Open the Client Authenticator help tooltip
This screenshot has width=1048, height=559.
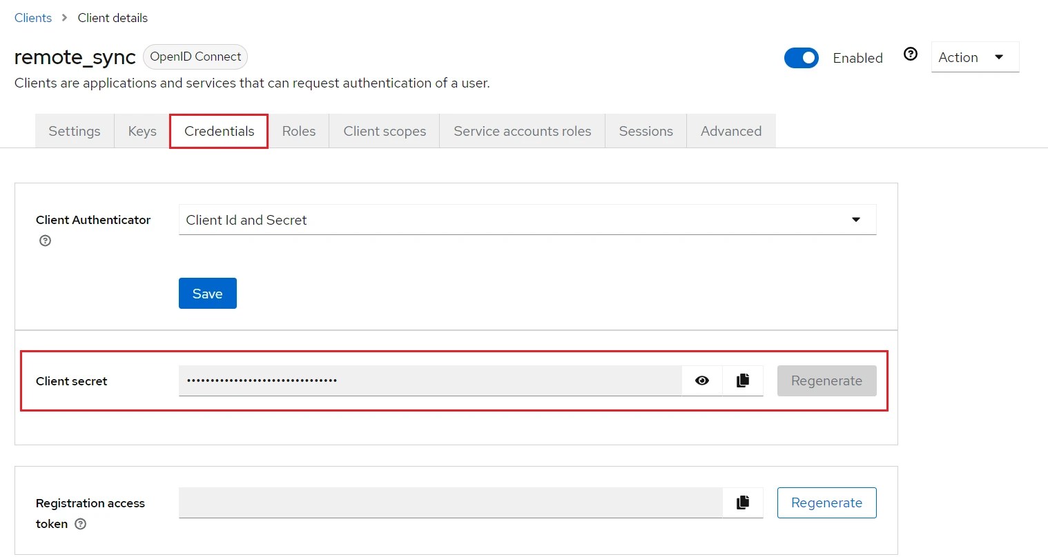pos(45,241)
